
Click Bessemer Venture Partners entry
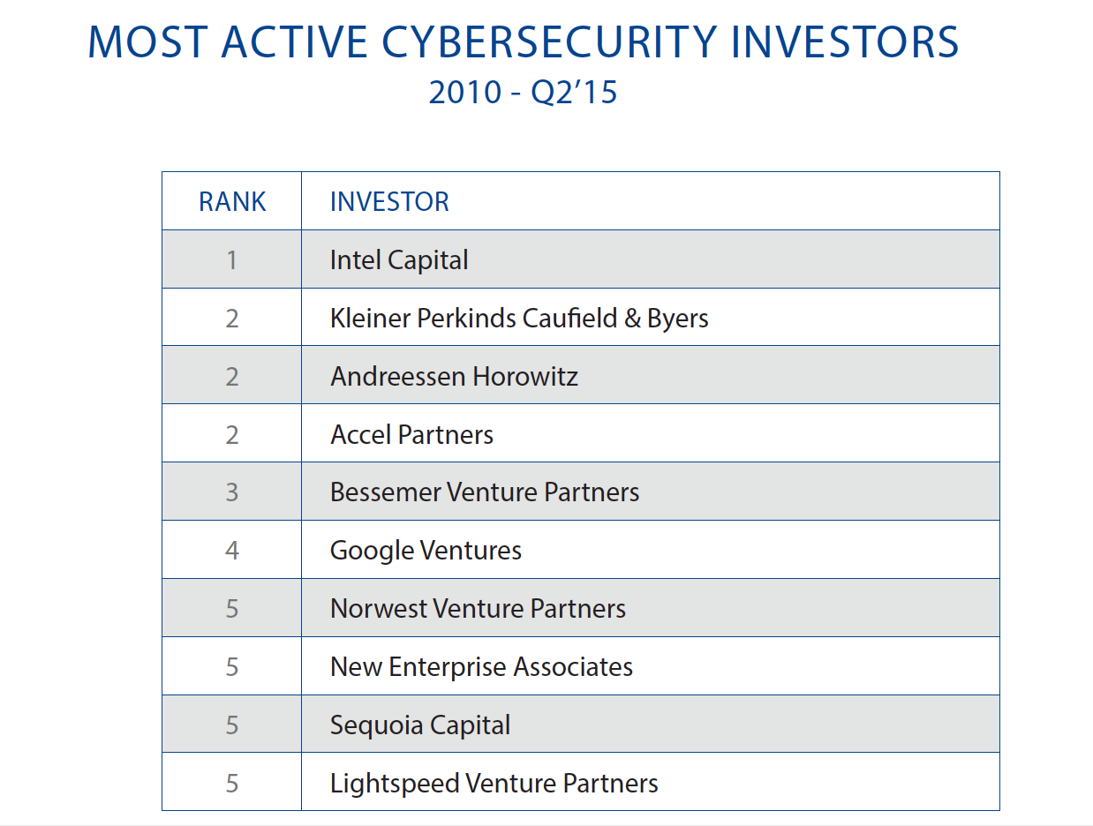click(x=485, y=492)
